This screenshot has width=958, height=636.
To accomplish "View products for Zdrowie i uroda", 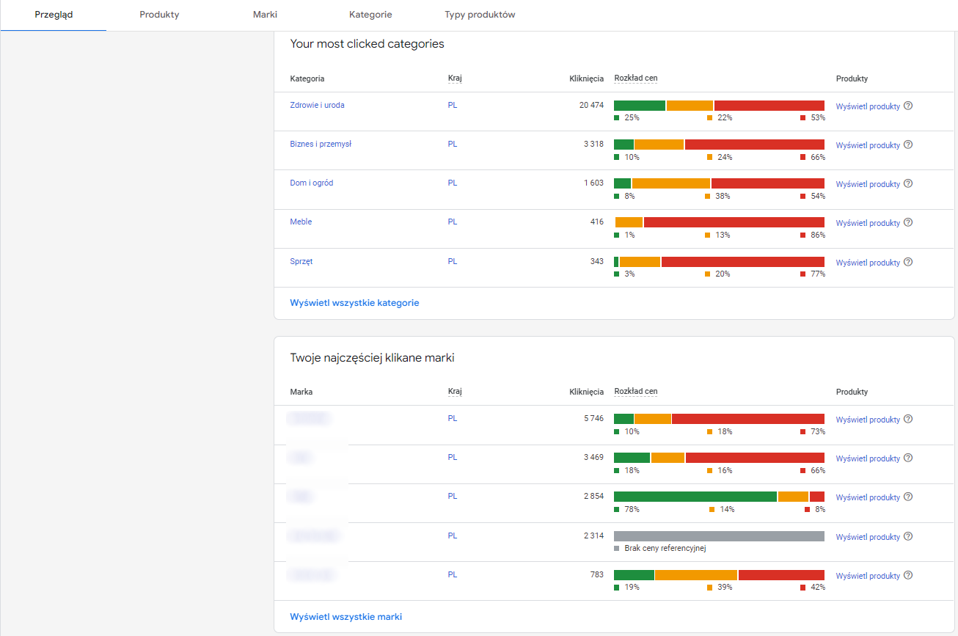I will (x=868, y=106).
